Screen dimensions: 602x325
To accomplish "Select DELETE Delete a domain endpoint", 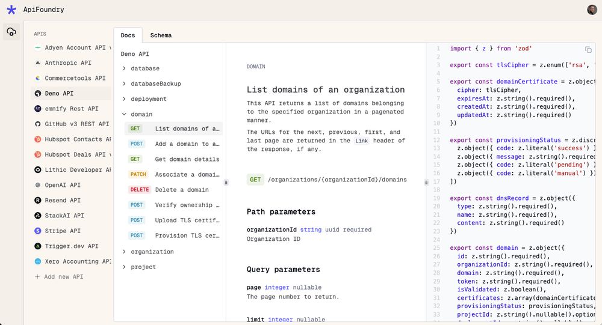I will [x=173, y=190].
